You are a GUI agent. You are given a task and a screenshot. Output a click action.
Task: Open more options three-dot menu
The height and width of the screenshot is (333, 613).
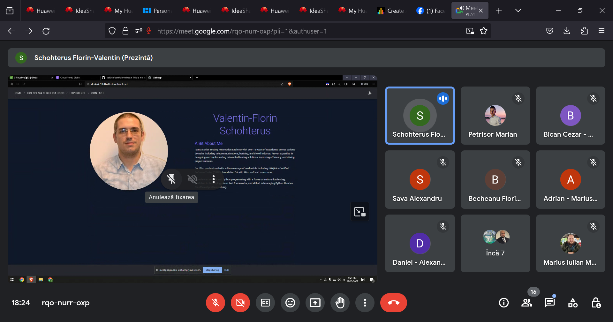(365, 303)
